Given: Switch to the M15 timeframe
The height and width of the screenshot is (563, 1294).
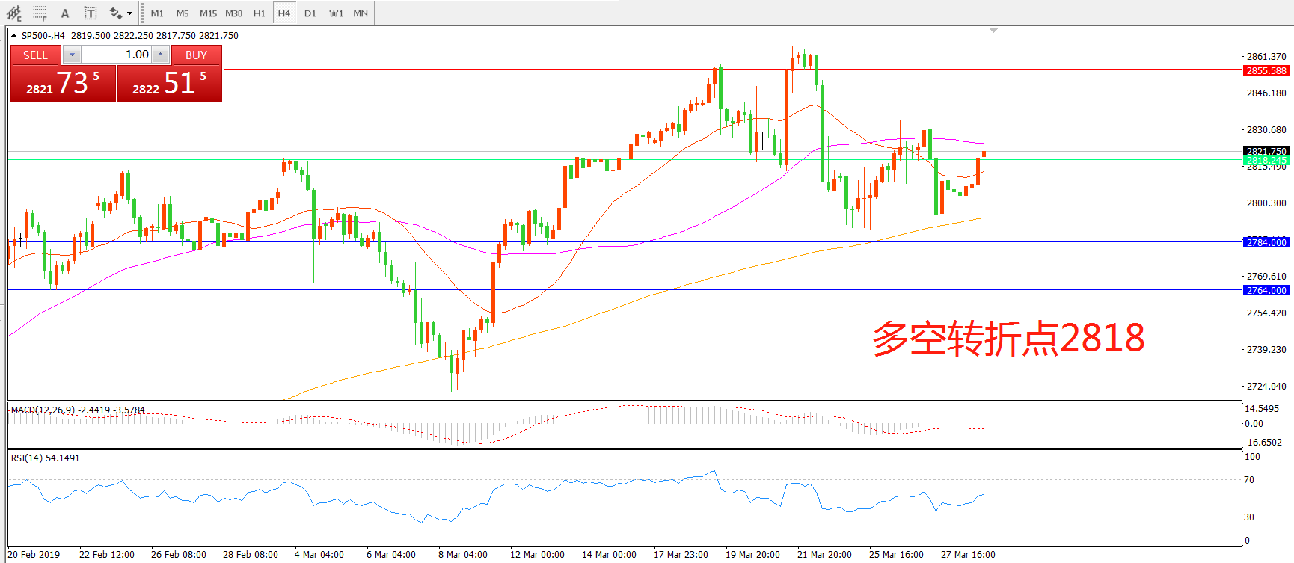Looking at the screenshot, I should (208, 13).
